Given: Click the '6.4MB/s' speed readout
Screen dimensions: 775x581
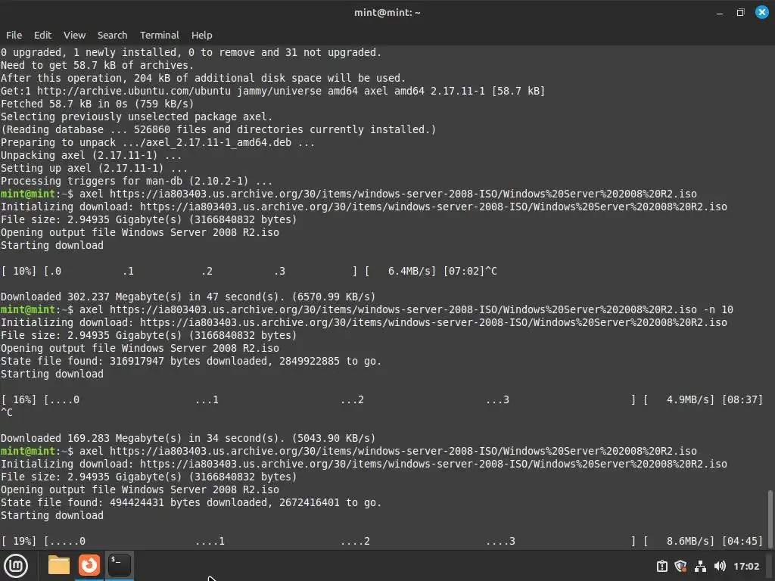Looking at the screenshot, I should [409, 272].
